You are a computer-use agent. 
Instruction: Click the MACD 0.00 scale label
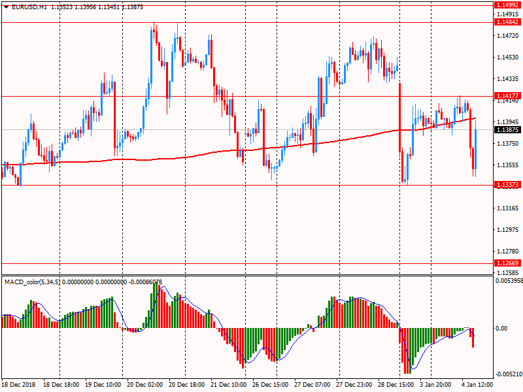click(501, 328)
